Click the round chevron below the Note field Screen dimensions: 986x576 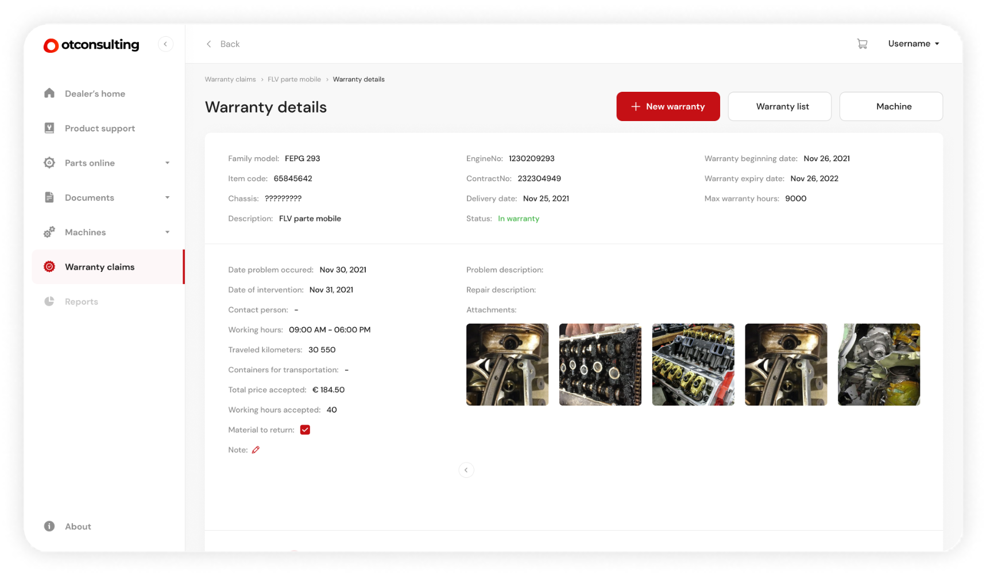pyautogui.click(x=466, y=470)
